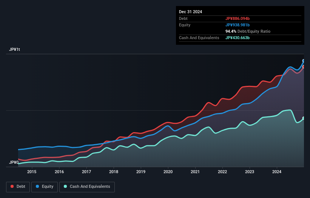Click the 2019 x-axis label

(141, 172)
